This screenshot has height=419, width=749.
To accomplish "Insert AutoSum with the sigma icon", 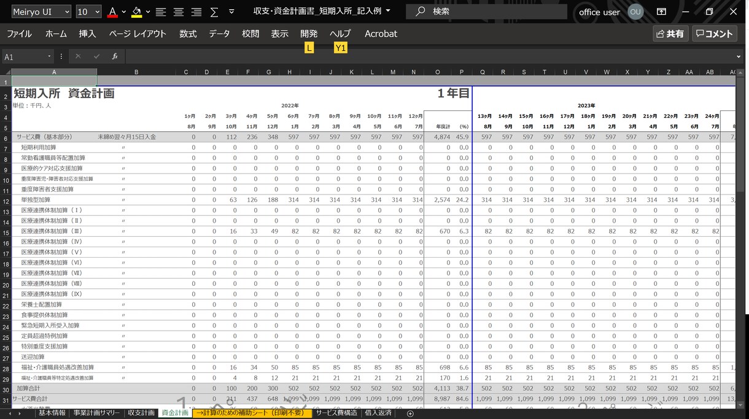I will pos(214,12).
